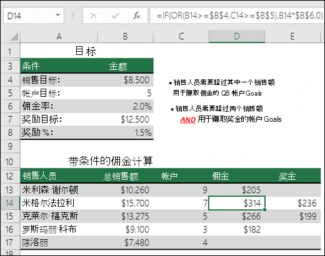The width and height of the screenshot is (325, 256).
Task: Click the 目标 title cell
Action: click(x=86, y=51)
